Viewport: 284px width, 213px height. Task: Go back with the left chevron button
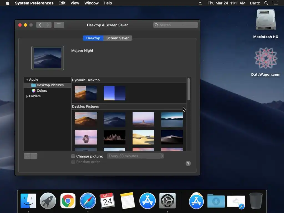pos(40,25)
